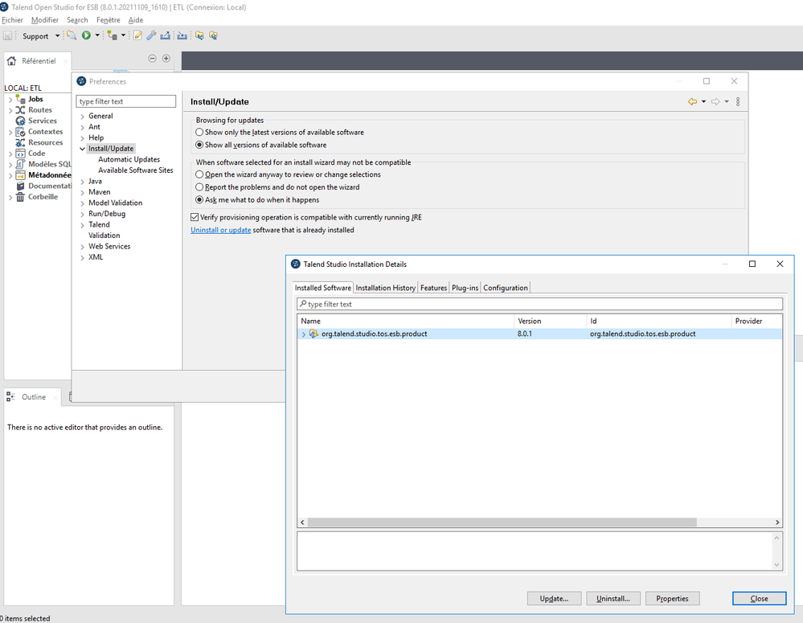The width and height of the screenshot is (803, 623).
Task: Click the circled plus icon in Référentiel panel
Action: pyautogui.click(x=166, y=59)
